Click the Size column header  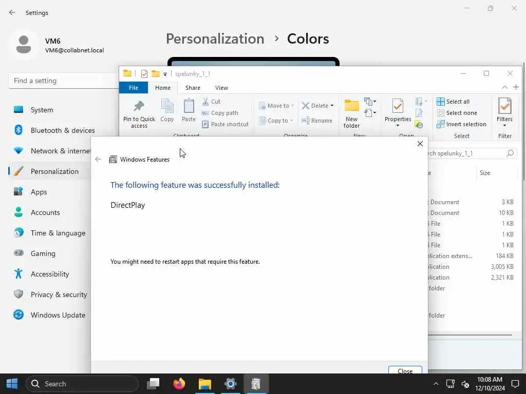pyautogui.click(x=485, y=173)
